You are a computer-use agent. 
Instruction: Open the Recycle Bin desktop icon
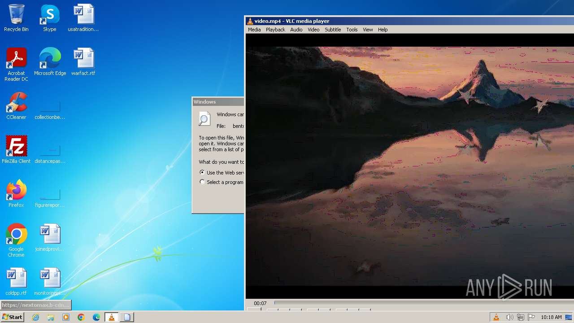click(16, 18)
